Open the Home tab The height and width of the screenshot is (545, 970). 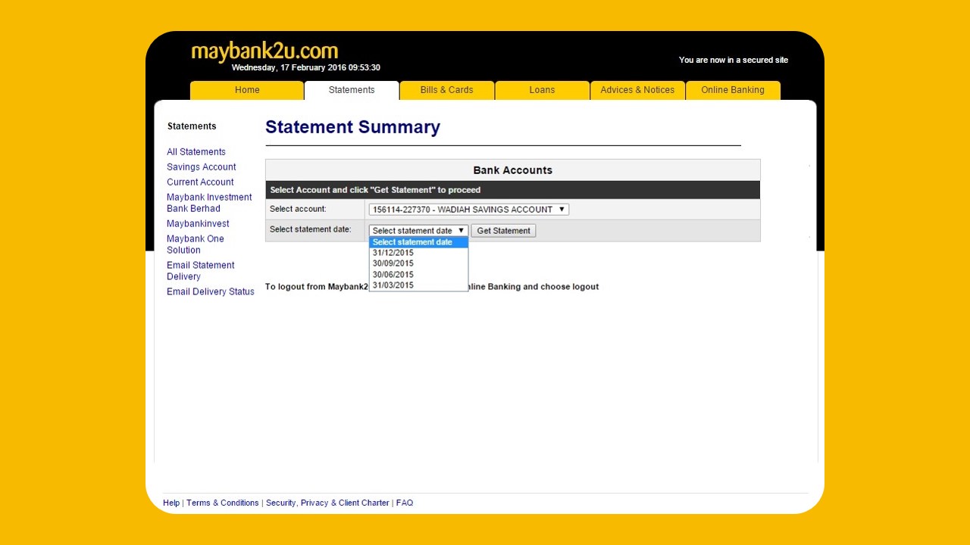[247, 90]
